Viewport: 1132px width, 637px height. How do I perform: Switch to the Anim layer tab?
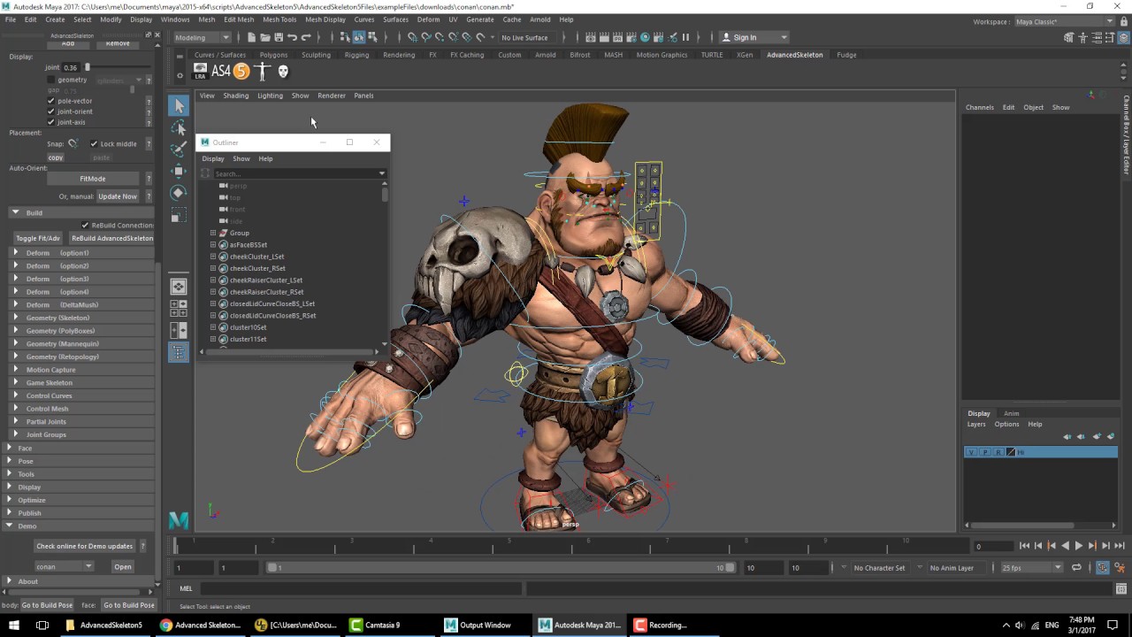[1011, 413]
